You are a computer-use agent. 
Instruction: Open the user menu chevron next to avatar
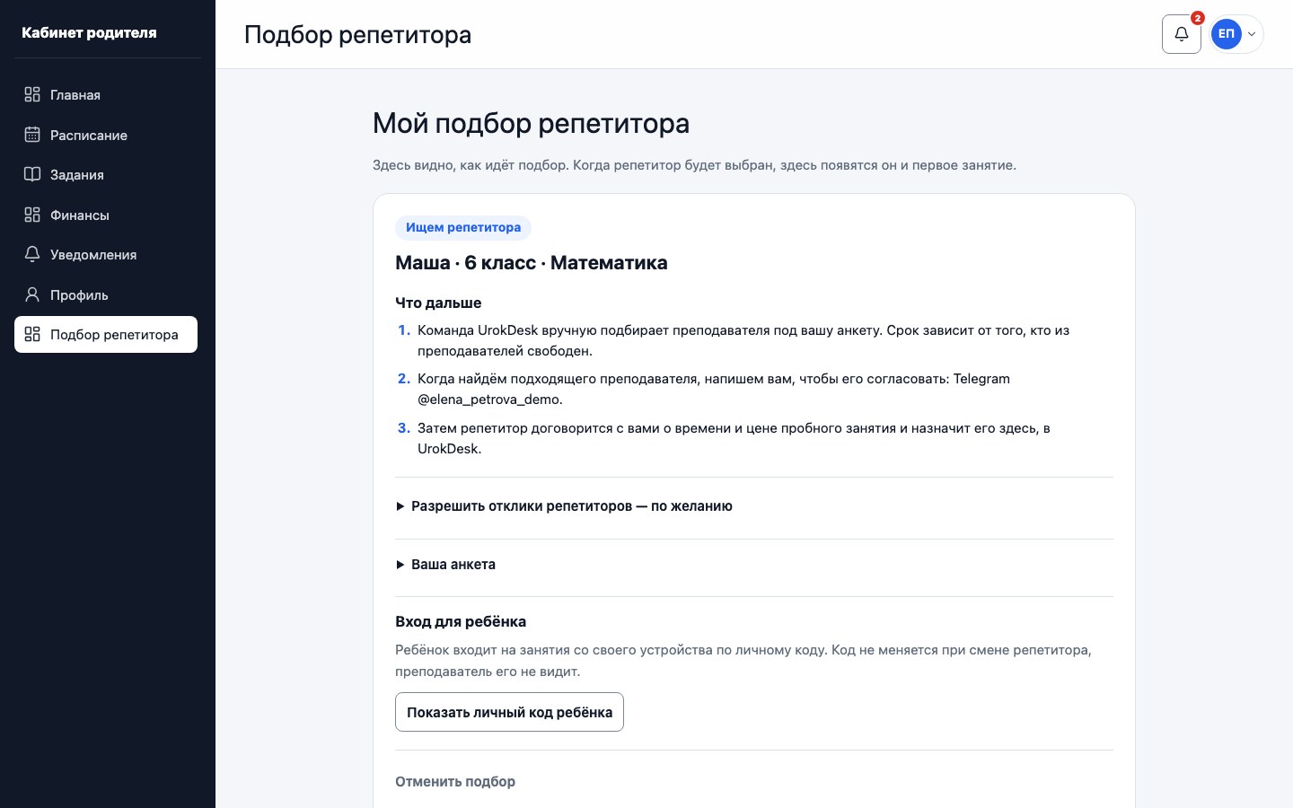coord(1252,34)
